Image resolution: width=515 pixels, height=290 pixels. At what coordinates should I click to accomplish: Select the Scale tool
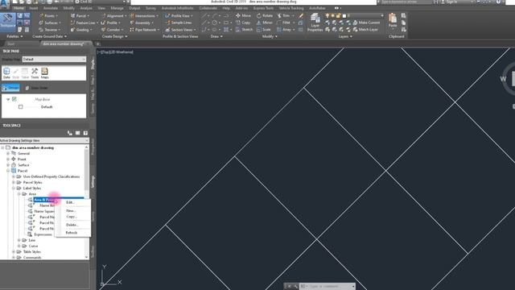pyautogui.click(x=264, y=30)
